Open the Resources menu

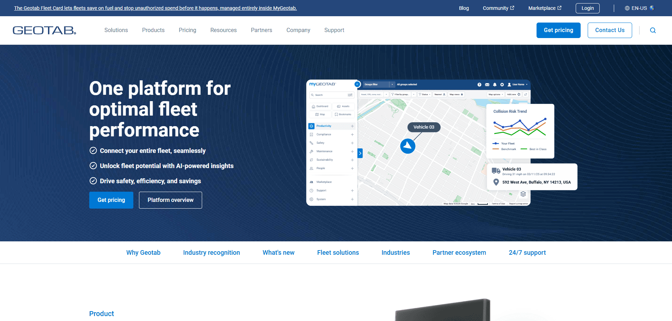point(223,30)
